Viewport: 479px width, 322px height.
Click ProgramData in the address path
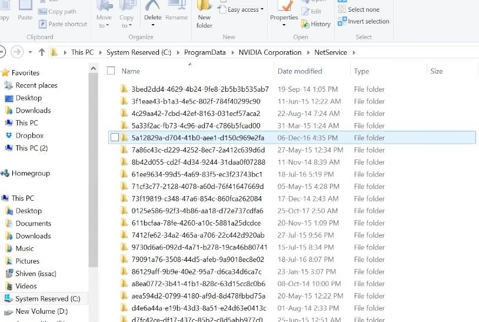[x=205, y=52]
